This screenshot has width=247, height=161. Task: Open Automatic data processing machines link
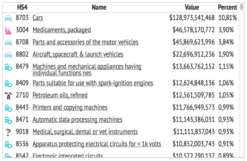click(x=77, y=119)
